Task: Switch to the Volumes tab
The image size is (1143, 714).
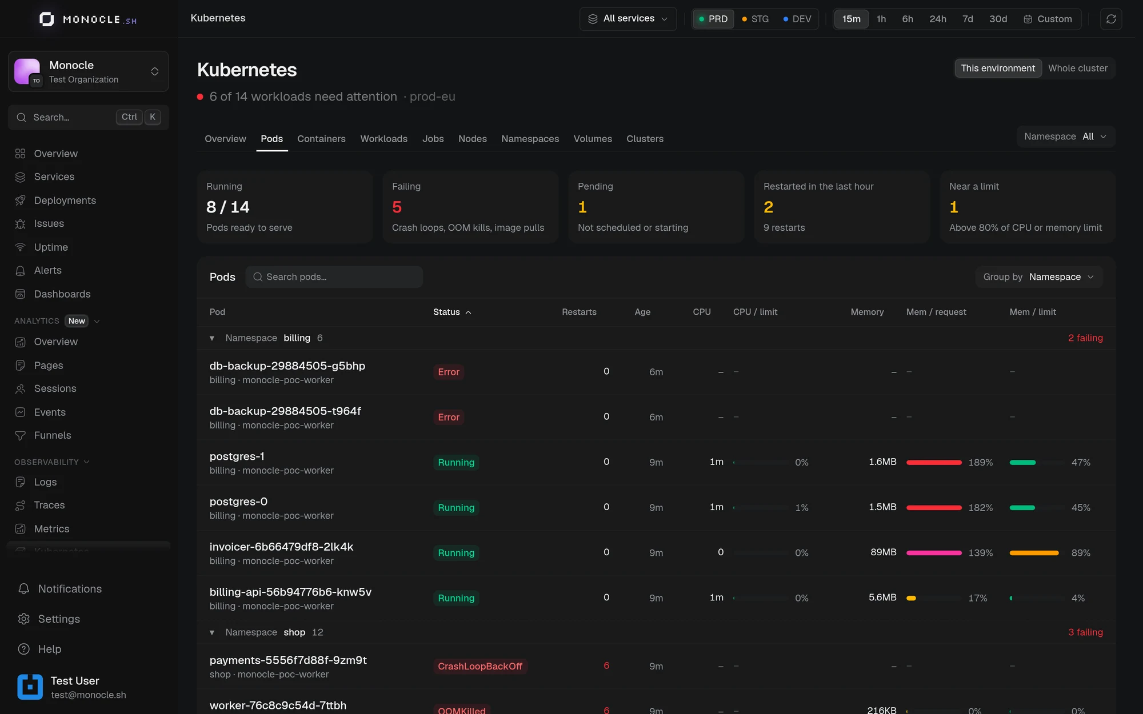Action: 593,139
